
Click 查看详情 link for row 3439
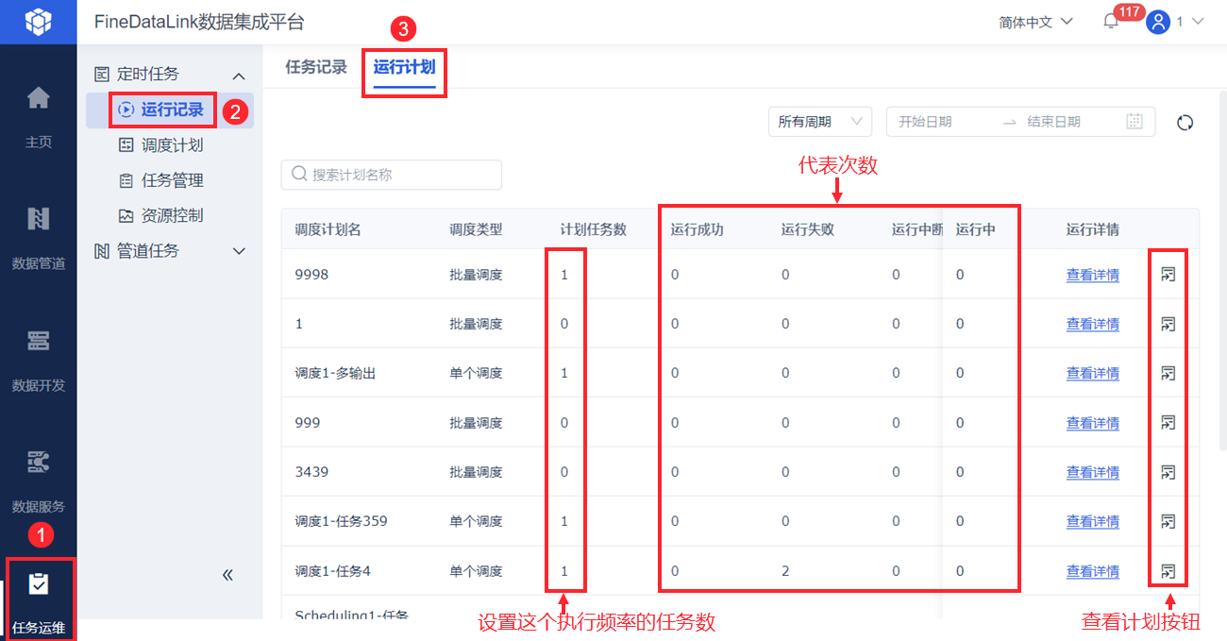(1093, 472)
